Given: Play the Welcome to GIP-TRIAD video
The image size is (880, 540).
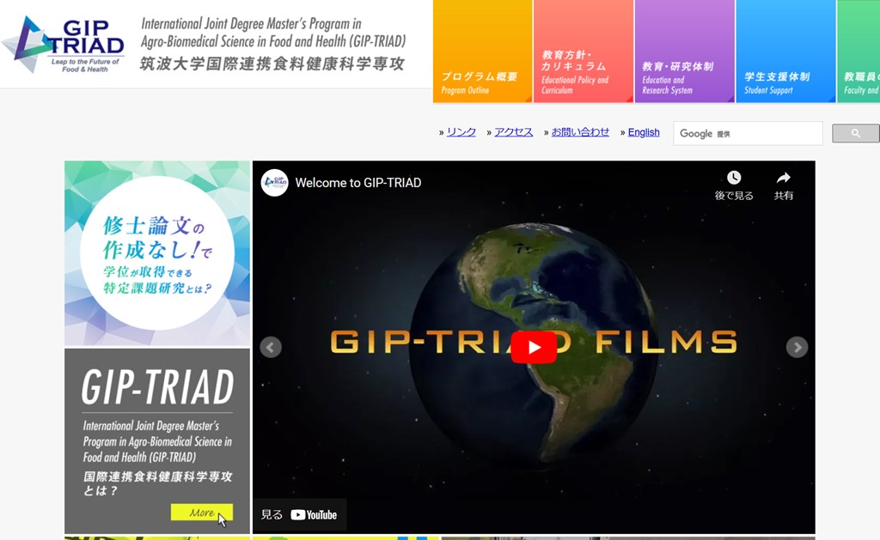Looking at the screenshot, I should tap(534, 347).
